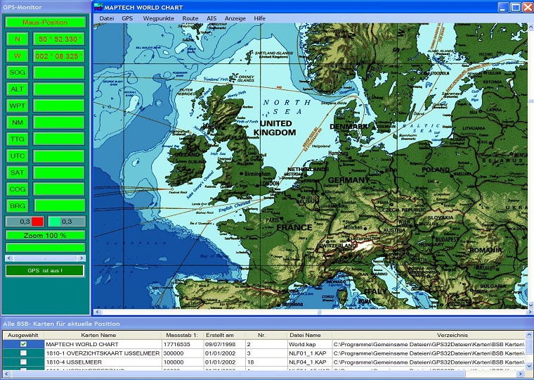The height and width of the screenshot is (380, 534).
Task: Click the ALT label button
Action: point(18,89)
